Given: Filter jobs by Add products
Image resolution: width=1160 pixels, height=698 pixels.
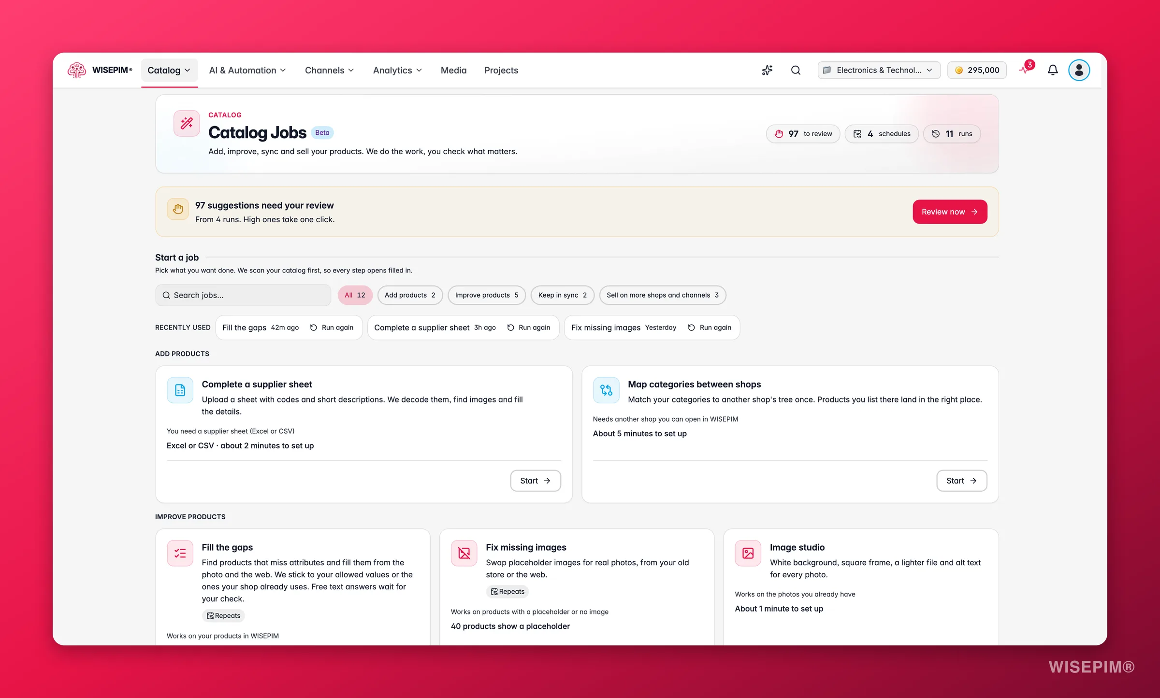Looking at the screenshot, I should click(410, 295).
